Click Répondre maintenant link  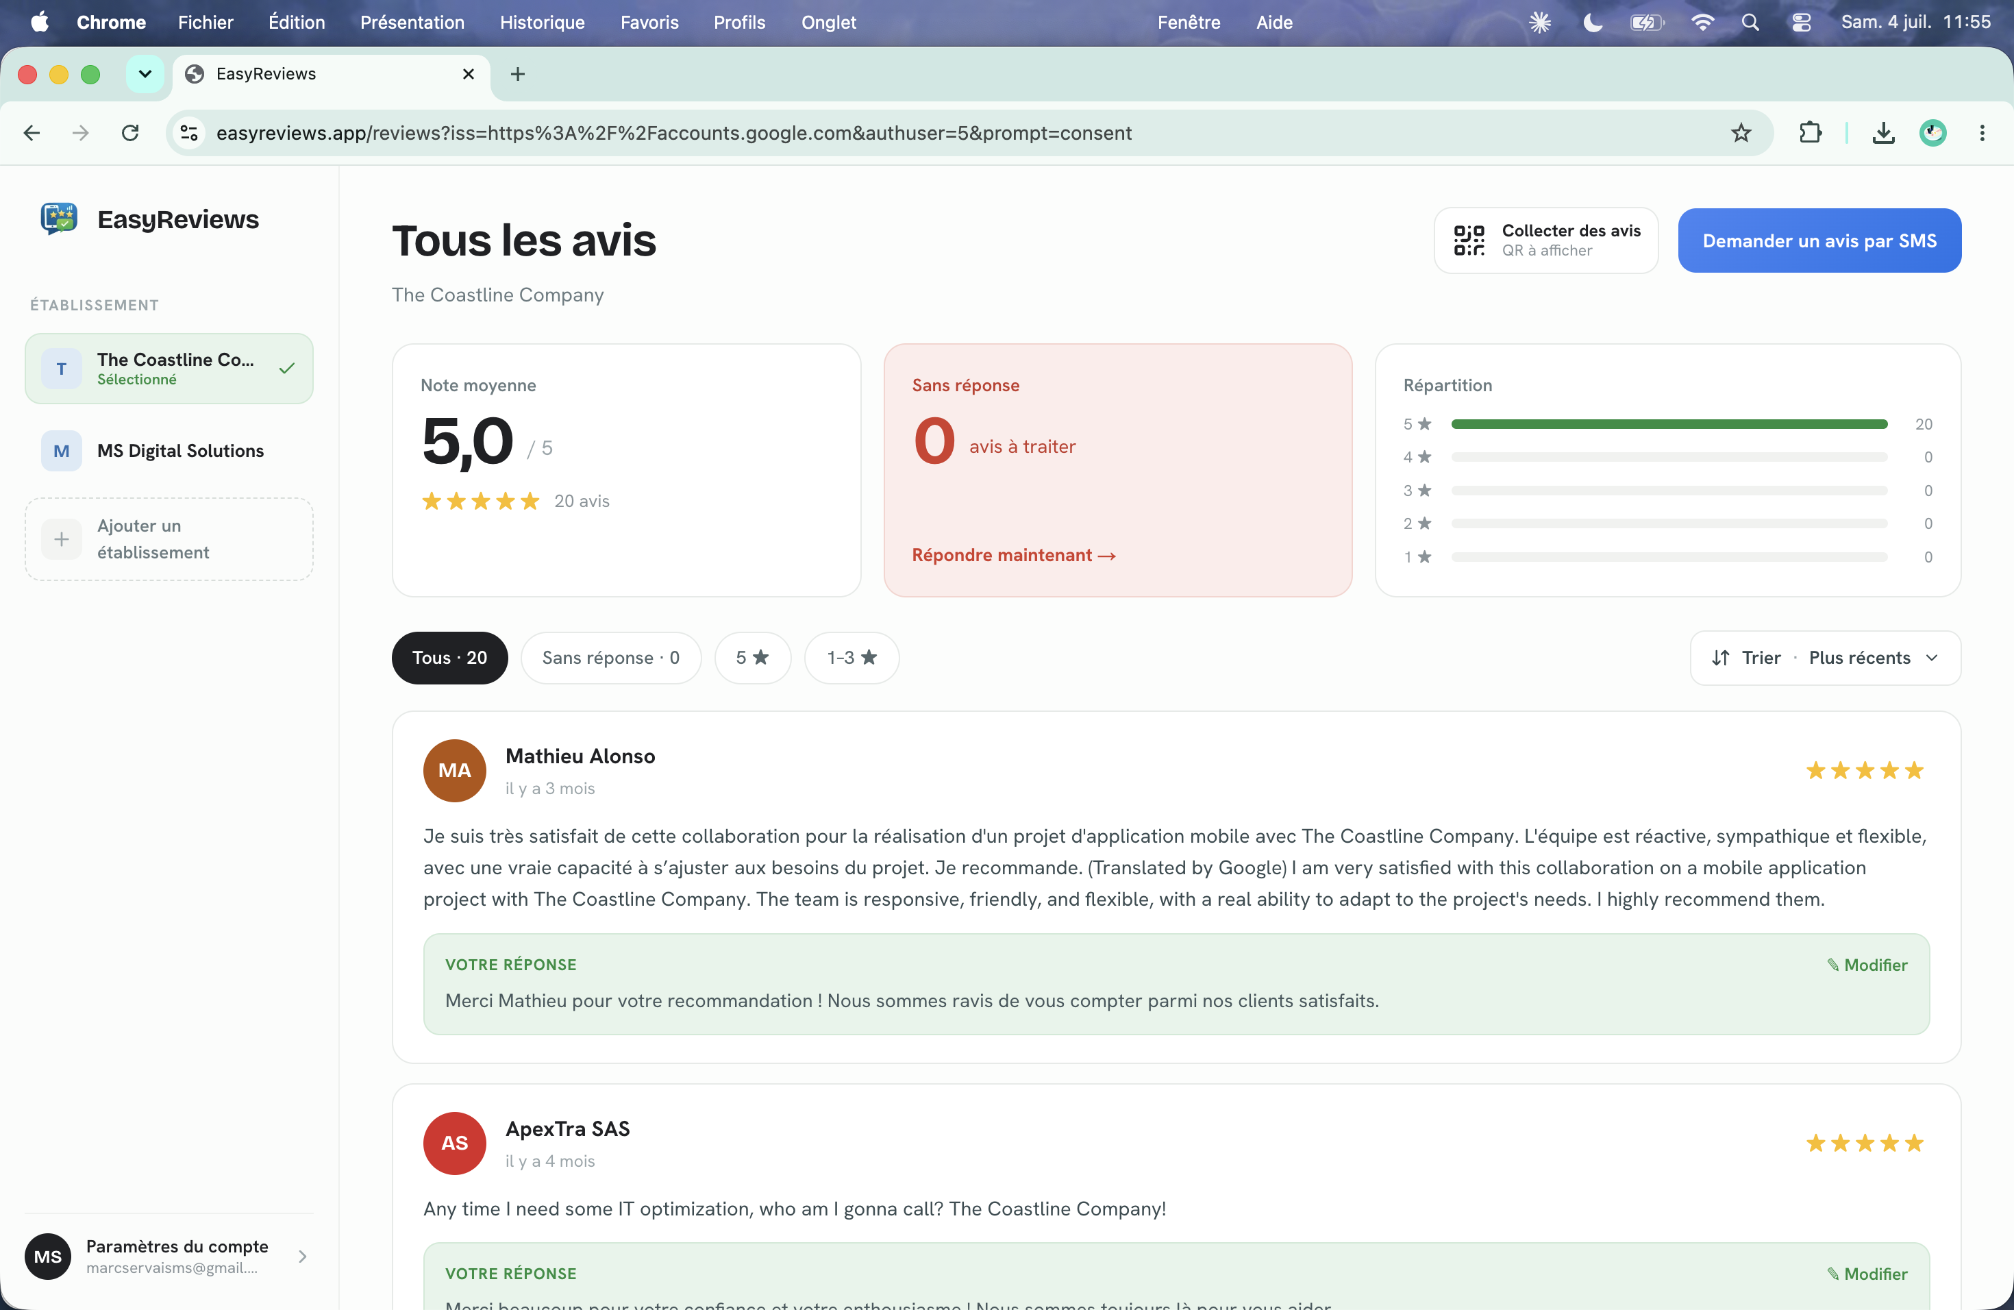1014,555
